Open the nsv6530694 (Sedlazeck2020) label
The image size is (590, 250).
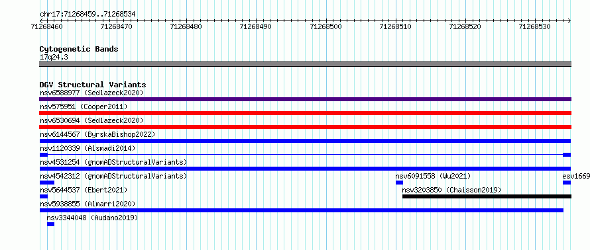[91, 120]
